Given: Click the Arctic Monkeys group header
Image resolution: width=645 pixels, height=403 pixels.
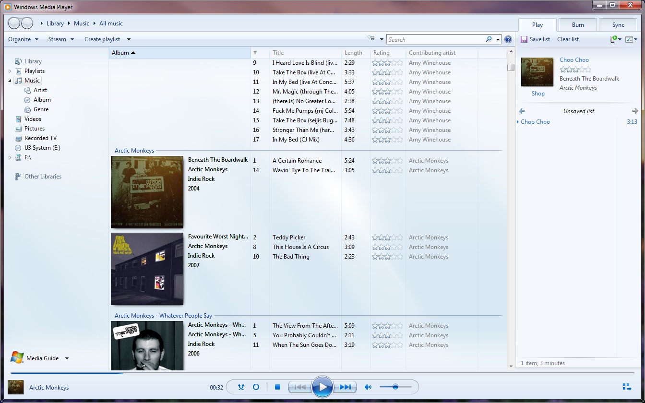Looking at the screenshot, I should click(134, 151).
